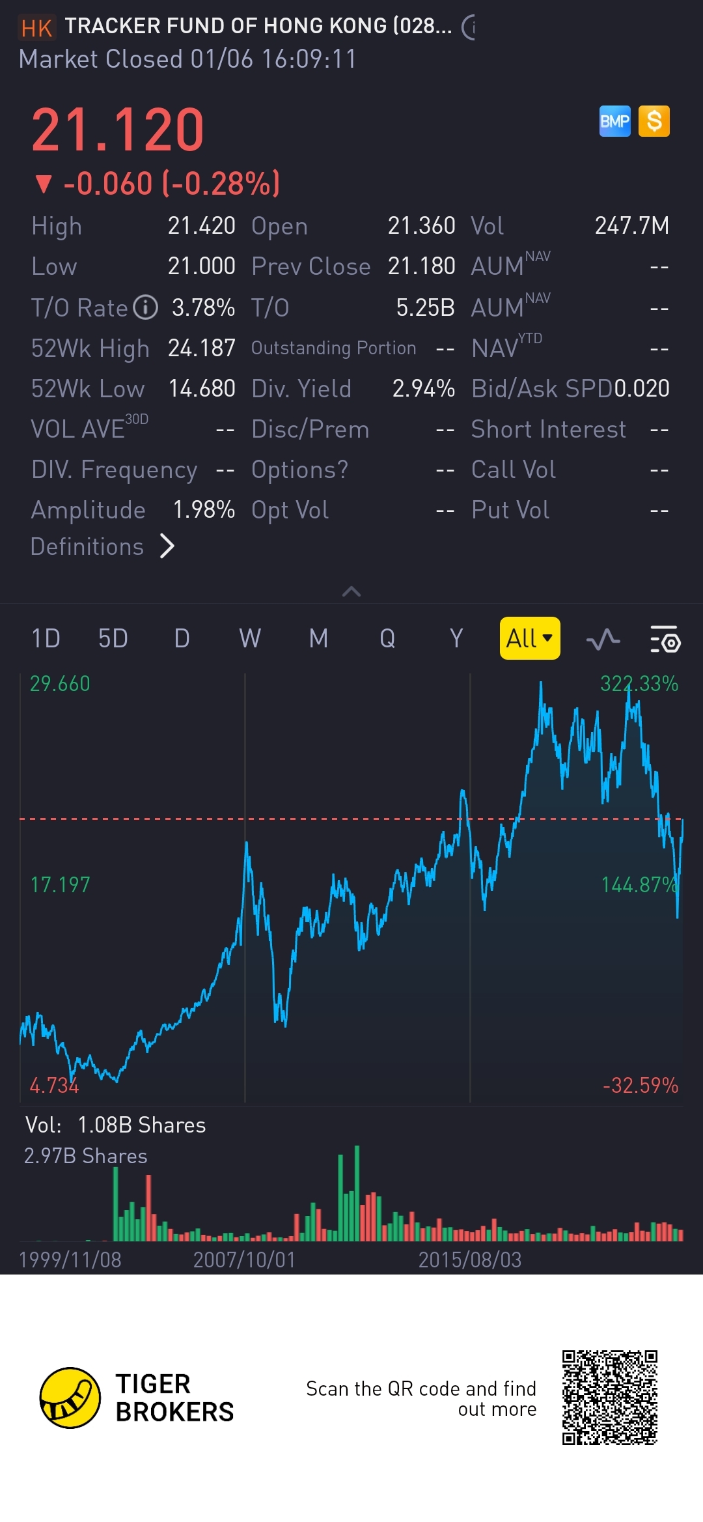The image size is (703, 1522).
Task: Select the Q quarterly chart tab
Action: pos(387,638)
